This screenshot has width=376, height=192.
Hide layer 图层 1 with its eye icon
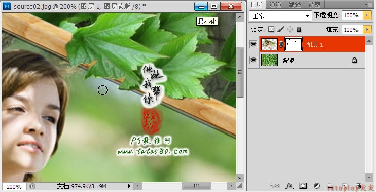click(253, 44)
